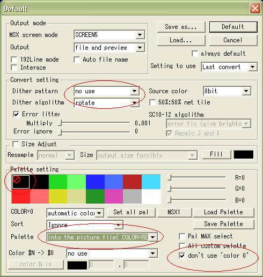This screenshot has width=263, height=277.
Task: Select the medium blue palette swatch
Action: pos(114,182)
